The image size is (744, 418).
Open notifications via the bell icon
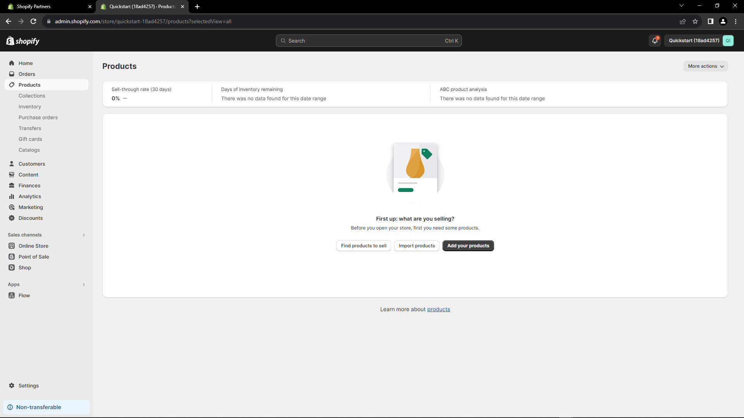[x=655, y=40]
